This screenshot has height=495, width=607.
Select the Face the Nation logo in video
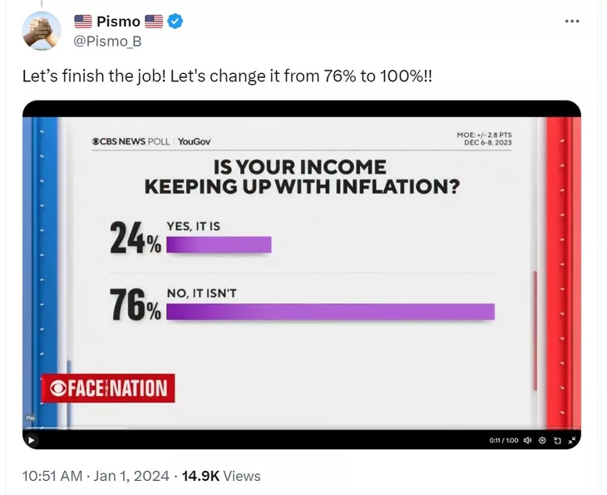pyautogui.click(x=108, y=388)
